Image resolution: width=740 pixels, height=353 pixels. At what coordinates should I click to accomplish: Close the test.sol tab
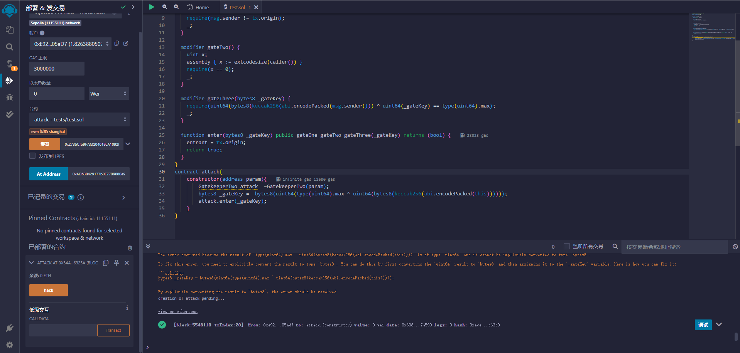coord(256,7)
